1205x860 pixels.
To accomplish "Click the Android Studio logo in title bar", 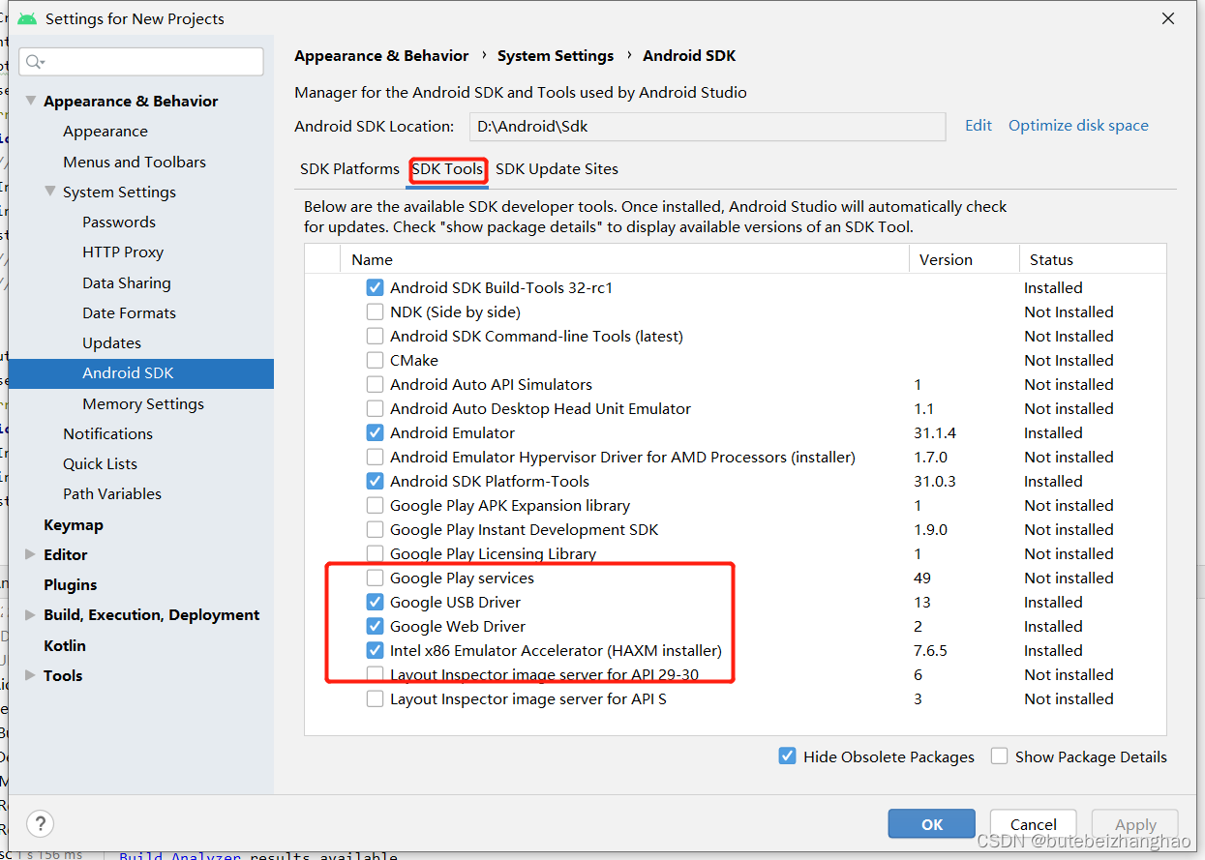I will 27,18.
